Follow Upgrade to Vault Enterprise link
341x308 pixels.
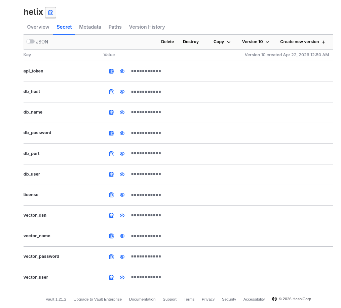tap(98, 299)
